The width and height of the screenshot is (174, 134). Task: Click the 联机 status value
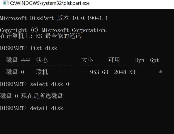pyautogui.click(x=42, y=72)
